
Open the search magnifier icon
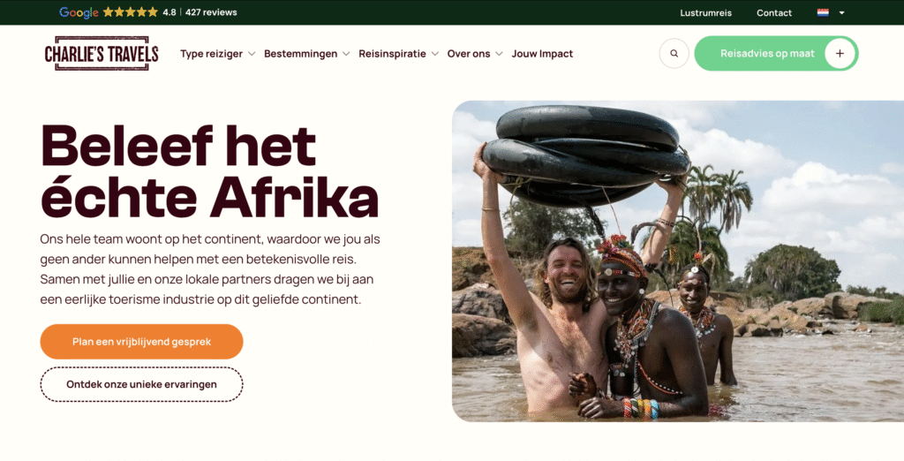click(674, 54)
